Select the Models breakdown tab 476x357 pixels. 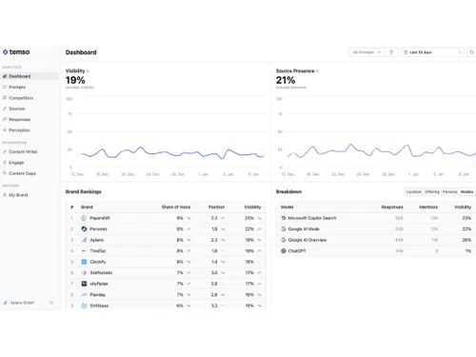(466, 191)
